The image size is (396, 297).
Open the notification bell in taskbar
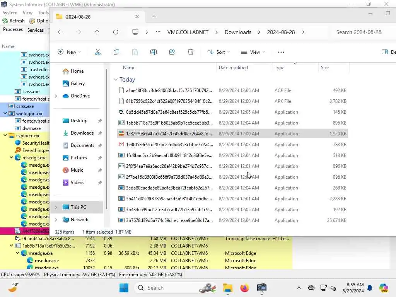click(370, 288)
